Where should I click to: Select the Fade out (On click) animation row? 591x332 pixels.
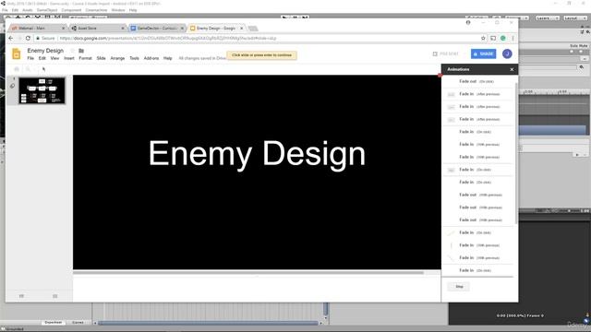(477, 81)
